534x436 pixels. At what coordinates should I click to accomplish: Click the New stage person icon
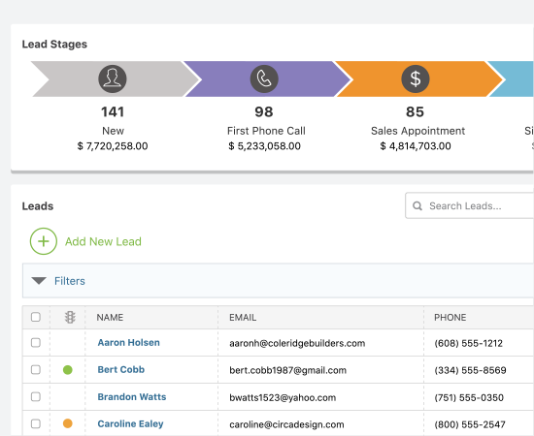(113, 78)
